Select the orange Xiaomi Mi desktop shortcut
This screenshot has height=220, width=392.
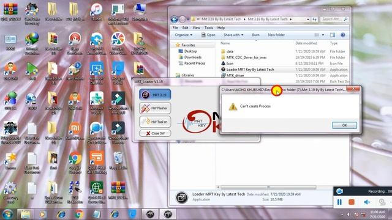(x=75, y=131)
